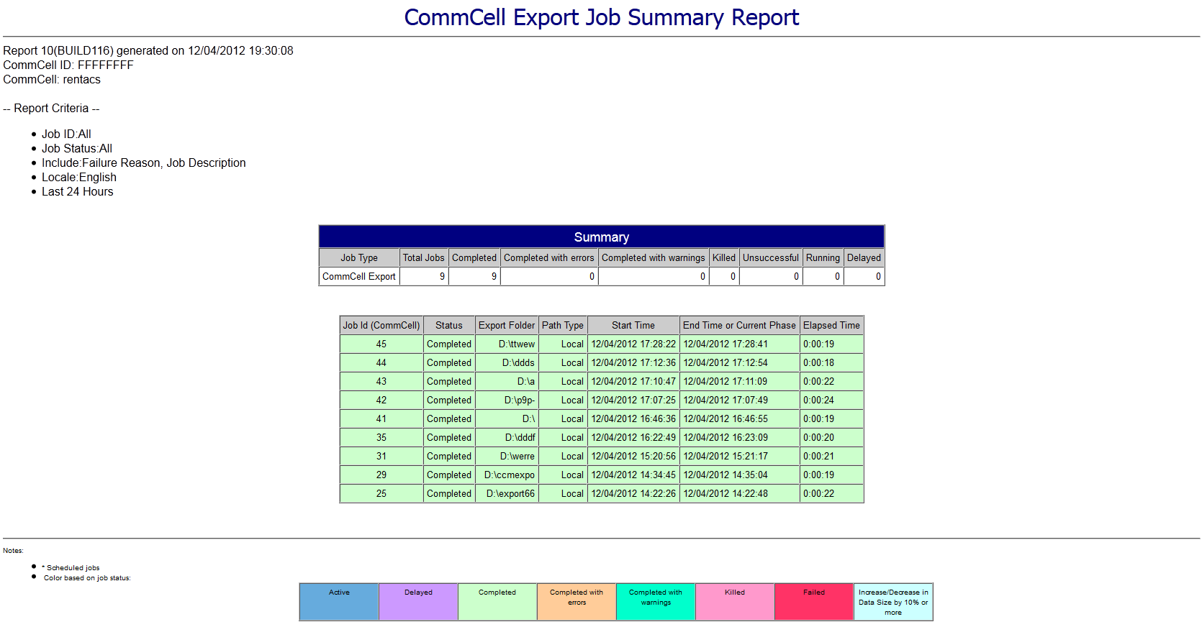This screenshot has width=1202, height=627.
Task: Click the Completed with warnings teal swatch
Action: [x=656, y=602]
